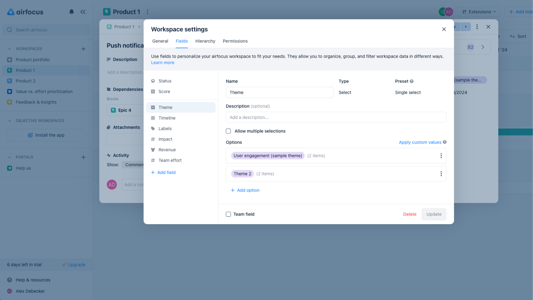Click the custom values help icon
The height and width of the screenshot is (300, 533).
(445, 142)
